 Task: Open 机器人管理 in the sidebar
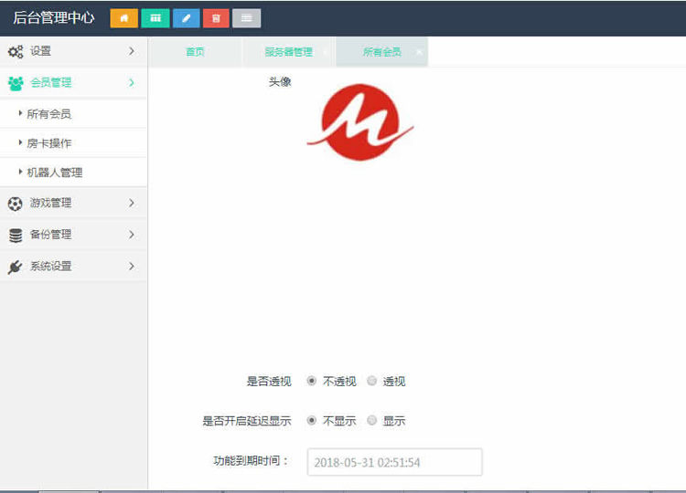55,173
